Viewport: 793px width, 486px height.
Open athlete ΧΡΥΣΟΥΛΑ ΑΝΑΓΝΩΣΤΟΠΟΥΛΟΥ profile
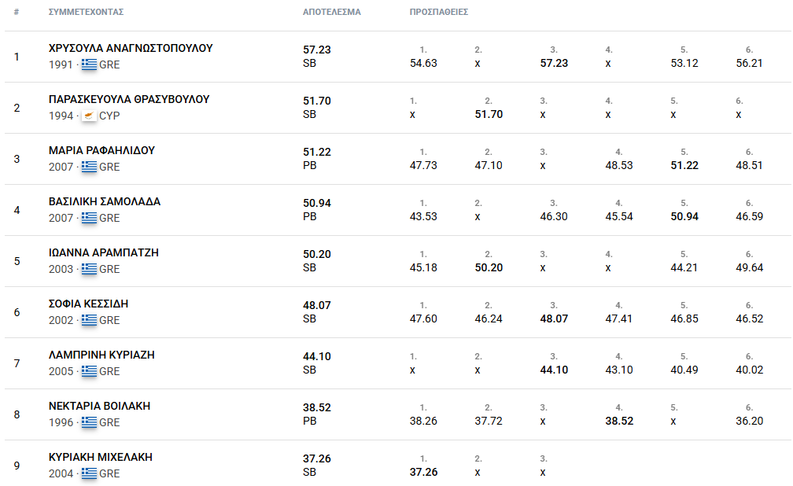tap(131, 48)
